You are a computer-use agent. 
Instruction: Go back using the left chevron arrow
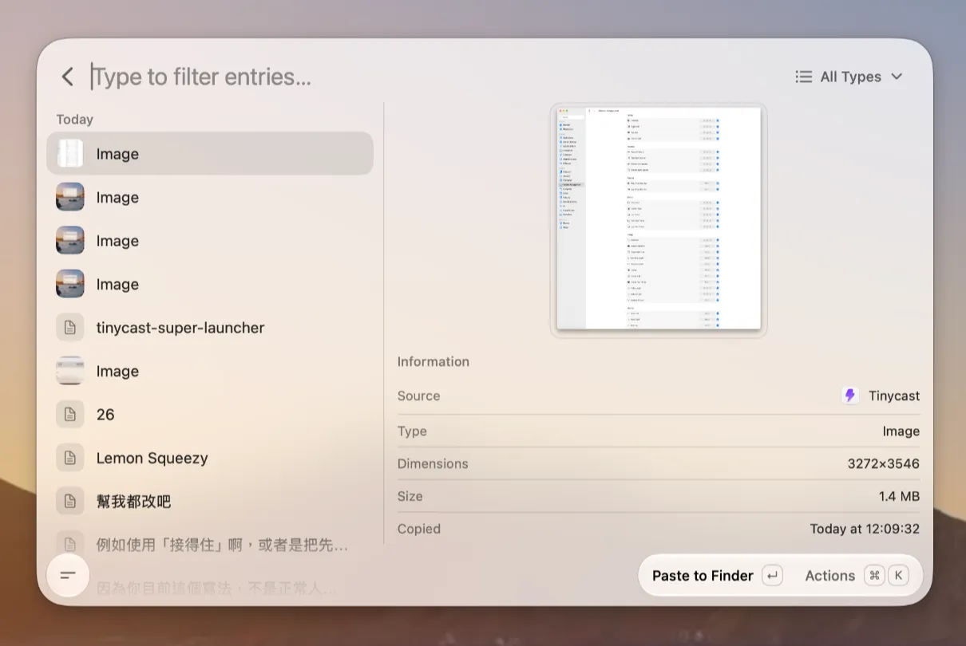click(x=67, y=77)
